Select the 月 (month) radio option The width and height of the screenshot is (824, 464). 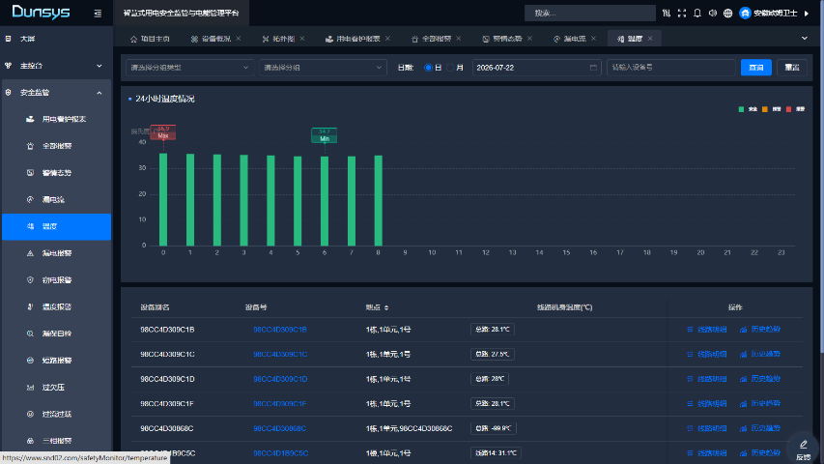pos(450,68)
